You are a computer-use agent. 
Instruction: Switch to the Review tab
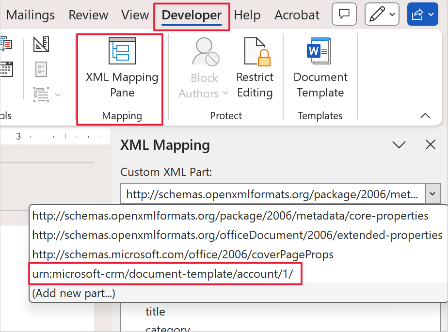pyautogui.click(x=88, y=15)
